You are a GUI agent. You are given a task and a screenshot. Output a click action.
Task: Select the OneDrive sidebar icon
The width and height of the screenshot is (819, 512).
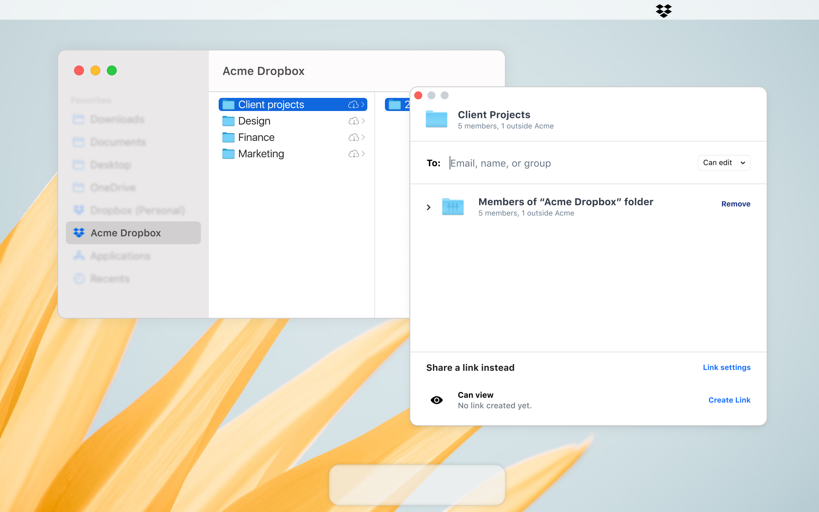click(79, 188)
